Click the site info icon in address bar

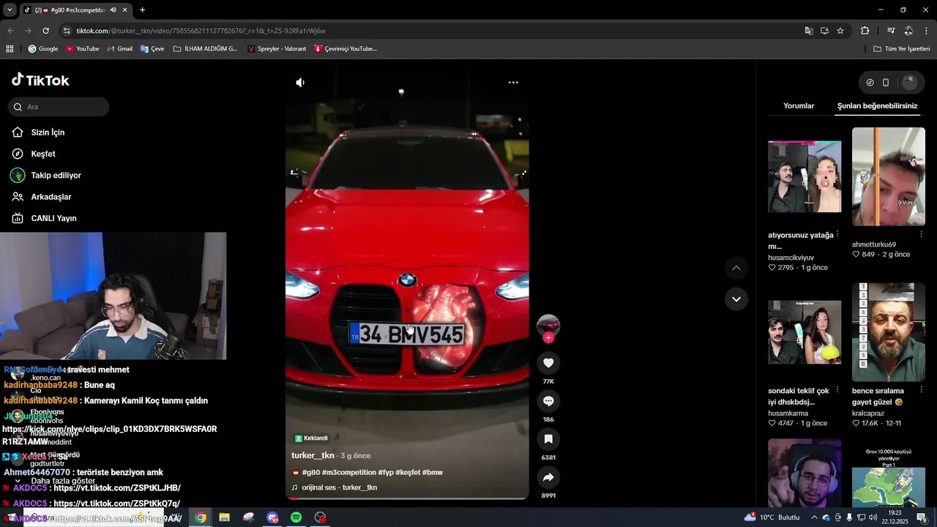pyautogui.click(x=67, y=31)
